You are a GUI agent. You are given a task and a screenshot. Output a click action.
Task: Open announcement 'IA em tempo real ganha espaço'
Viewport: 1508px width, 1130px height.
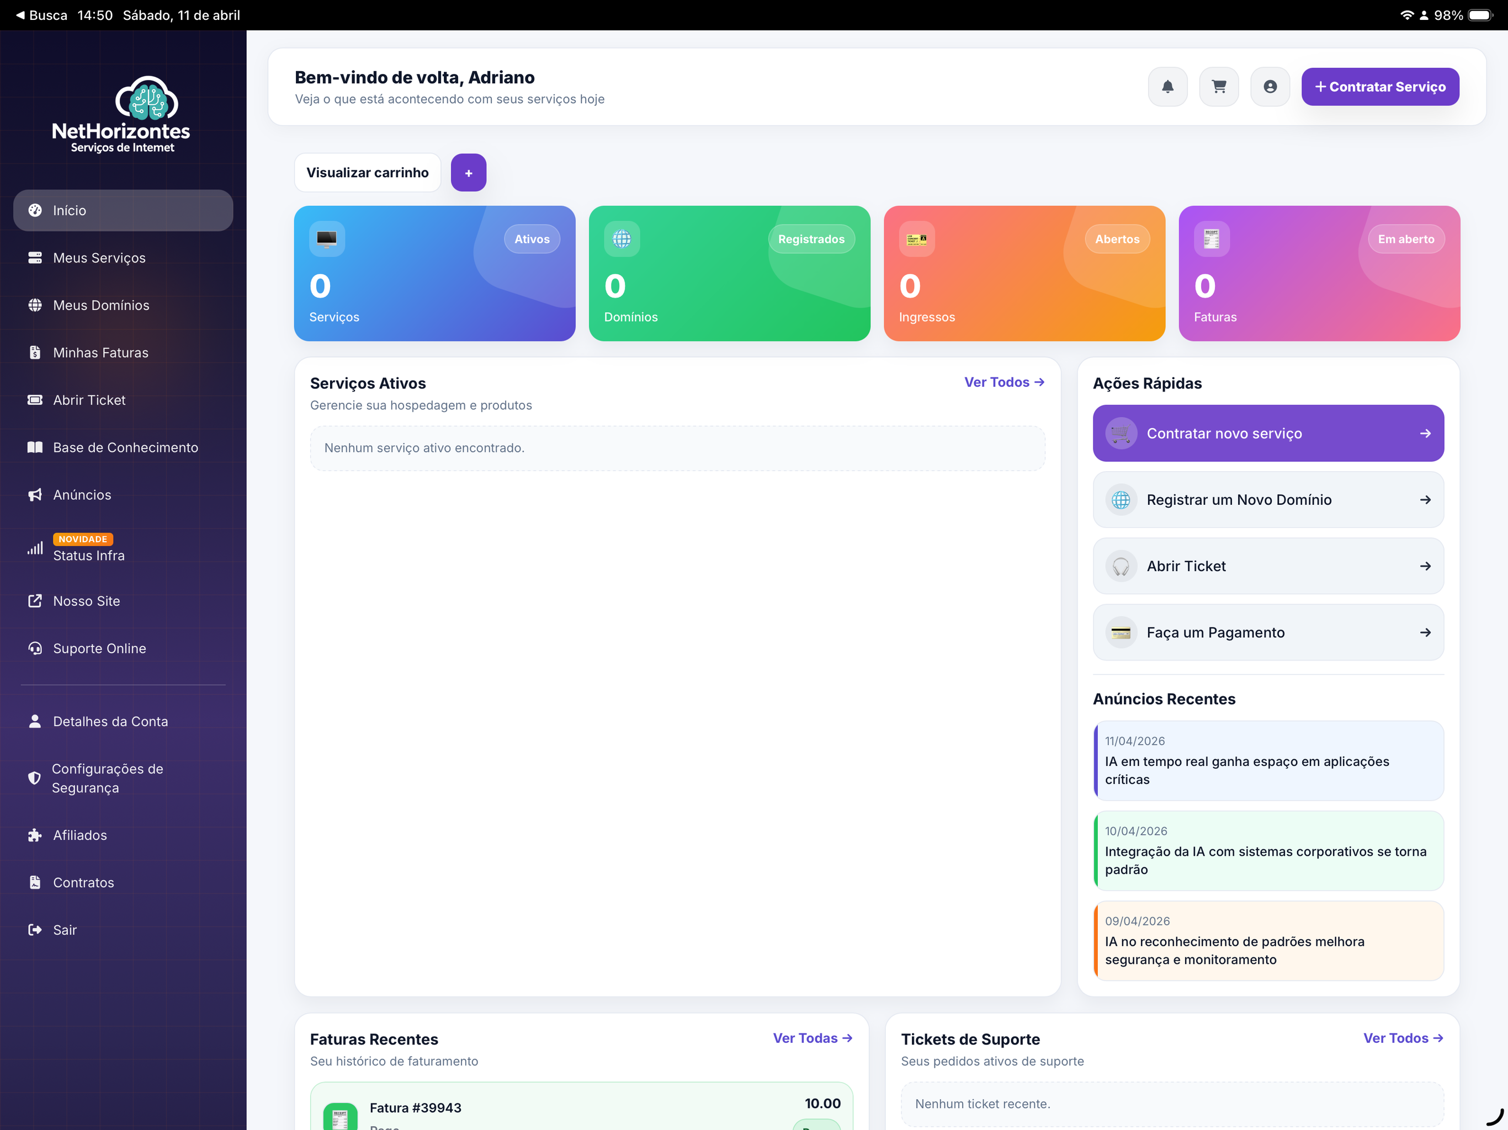(x=1268, y=761)
